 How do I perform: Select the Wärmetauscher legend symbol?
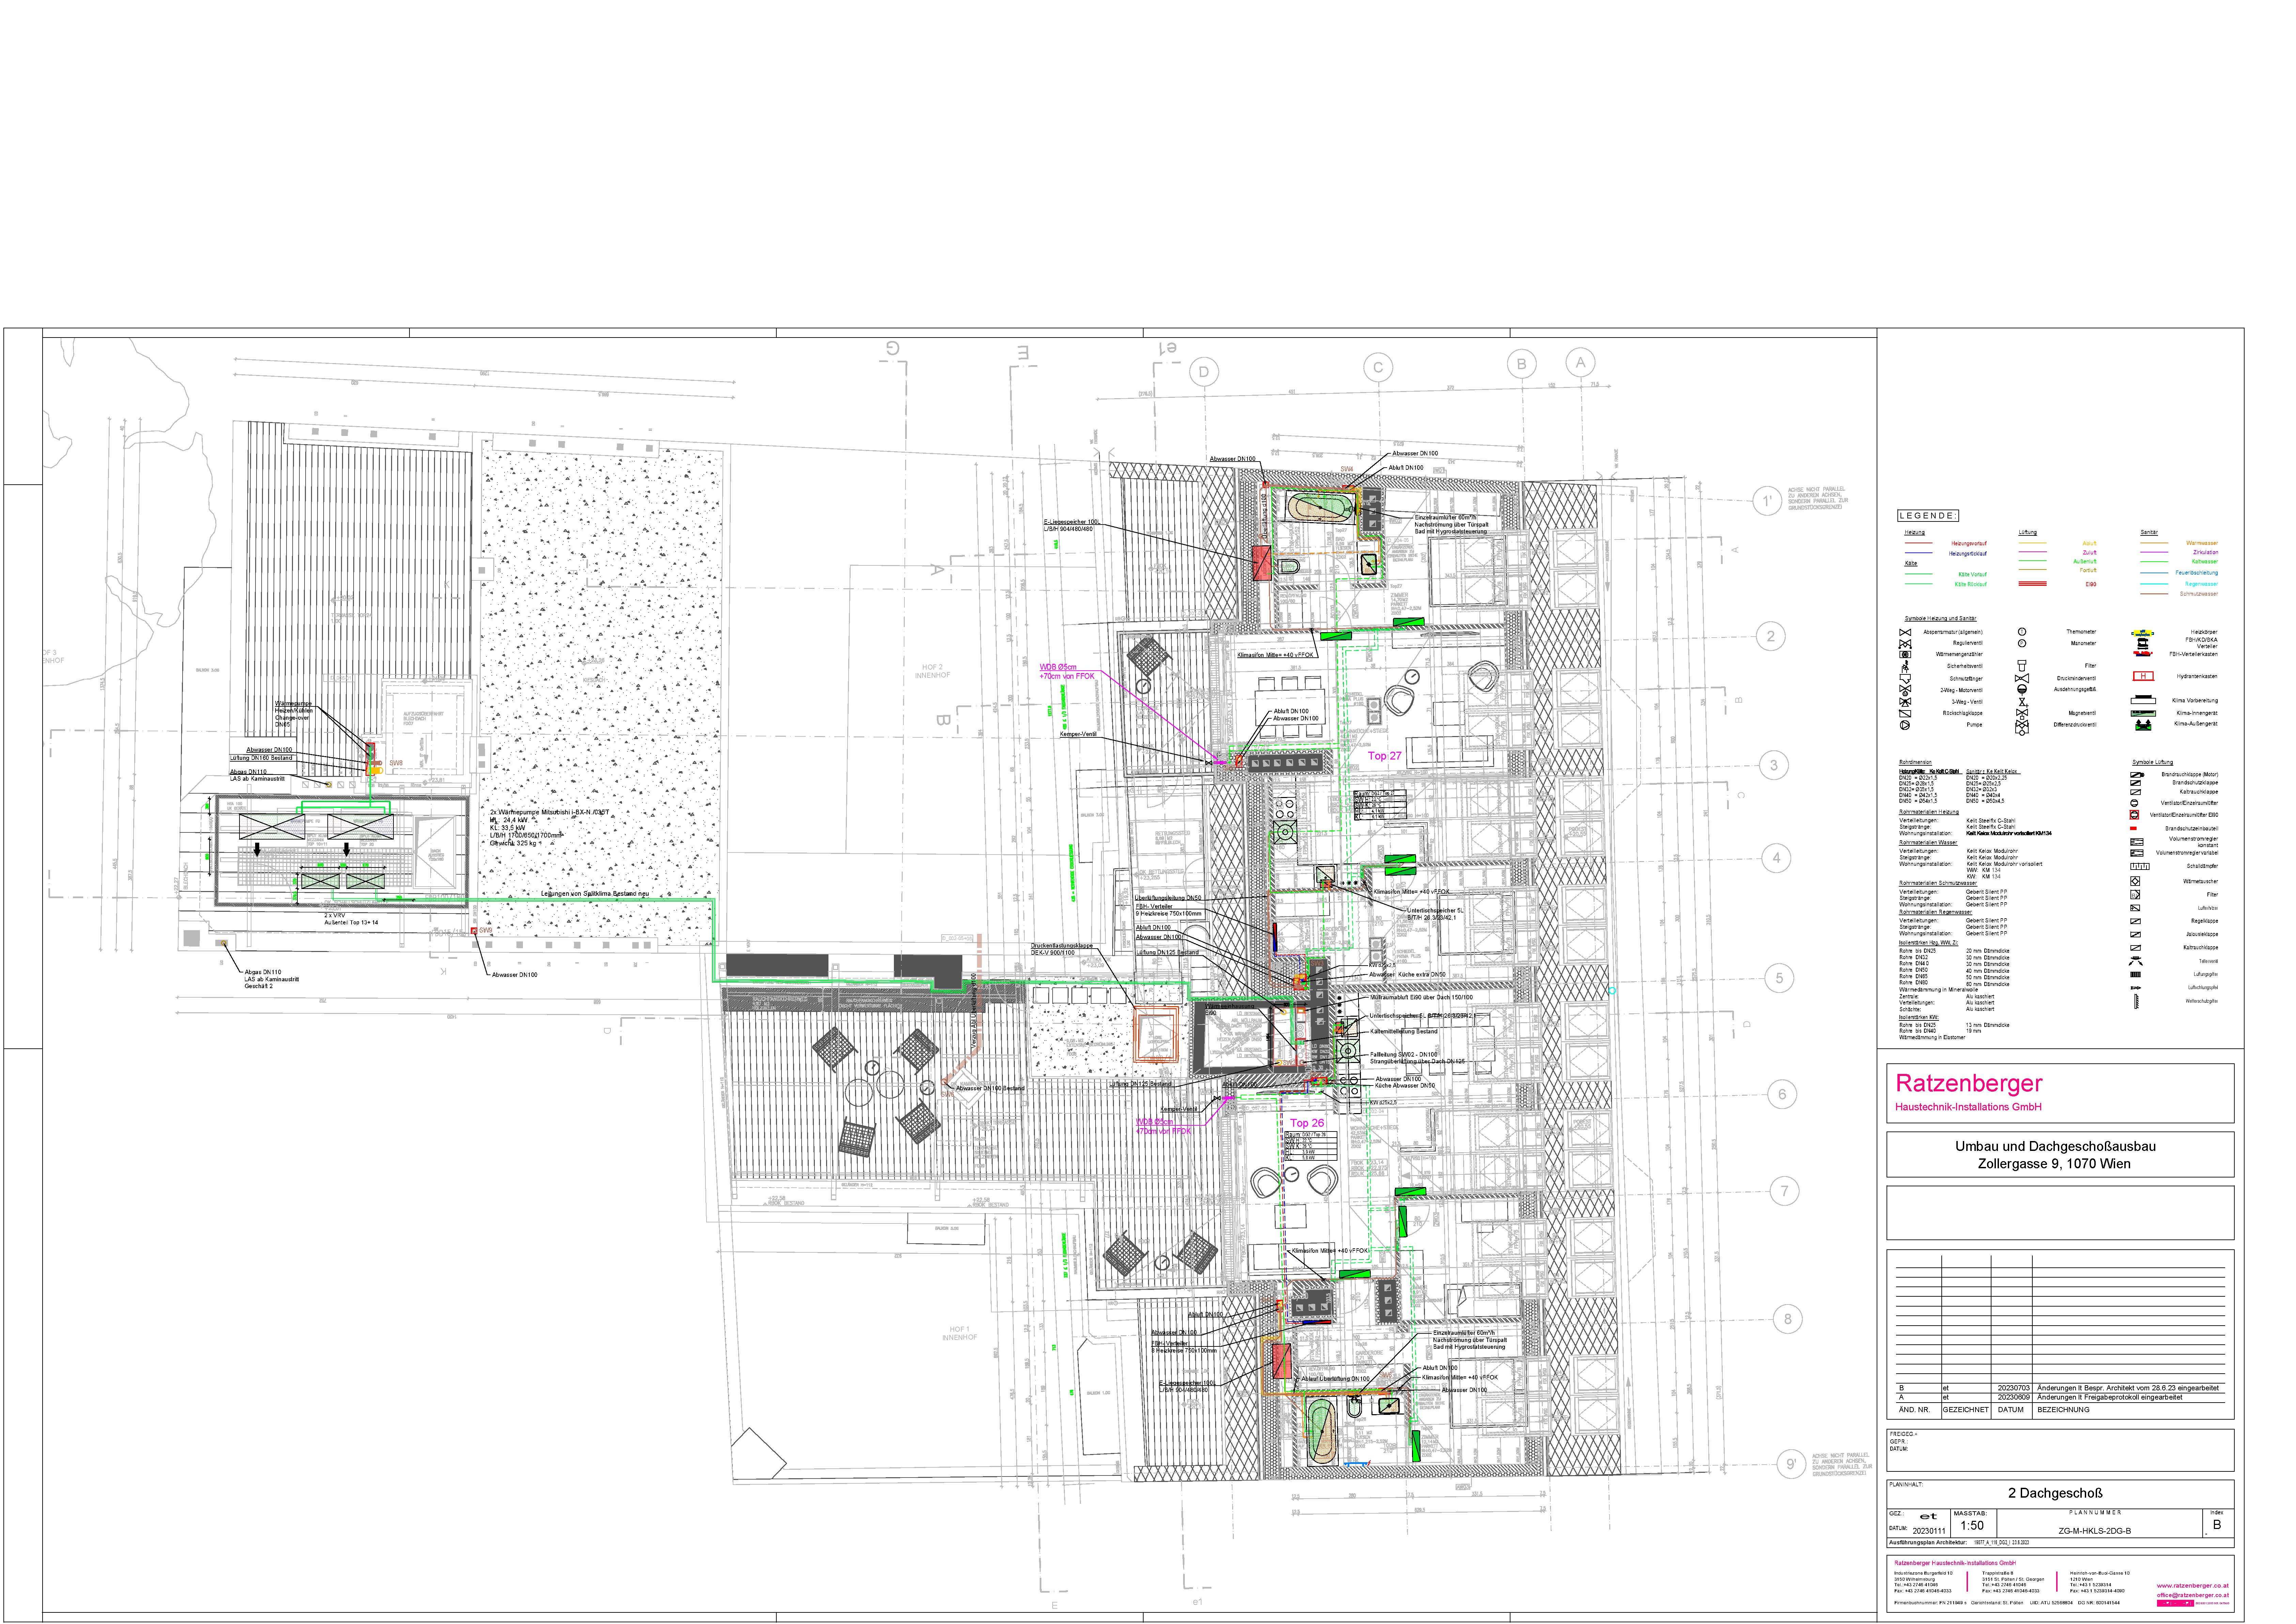pos(2135,881)
